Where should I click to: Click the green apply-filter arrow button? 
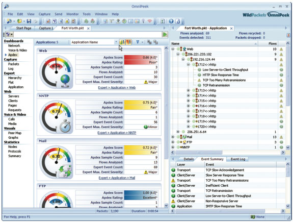pyautogui.click(x=165, y=34)
